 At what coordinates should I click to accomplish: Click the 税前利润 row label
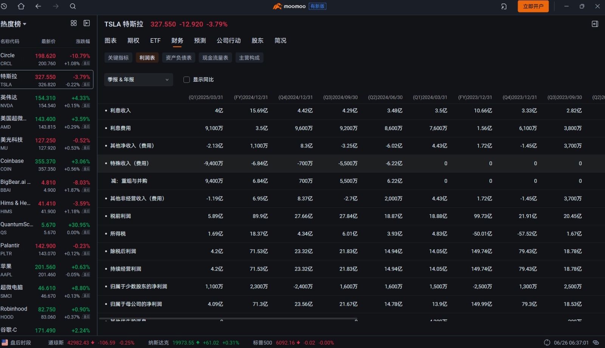tap(120, 216)
